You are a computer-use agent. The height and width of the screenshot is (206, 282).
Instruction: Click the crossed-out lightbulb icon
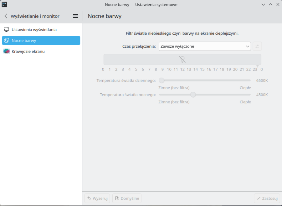(182, 60)
